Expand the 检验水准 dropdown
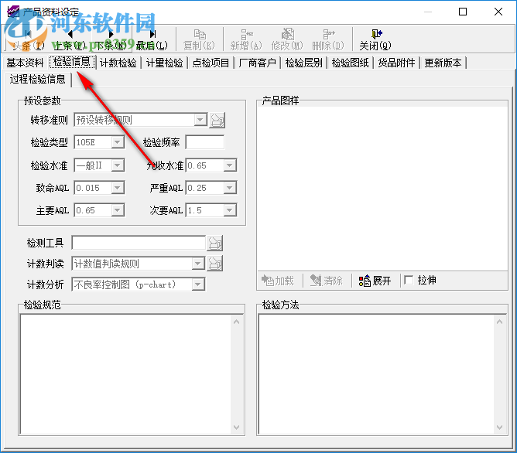The image size is (517, 453). 118,165
